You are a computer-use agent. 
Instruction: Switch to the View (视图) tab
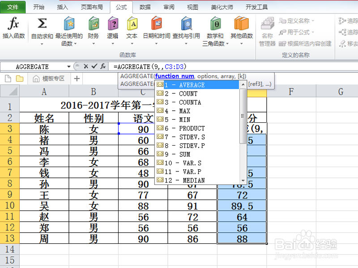pos(192,7)
